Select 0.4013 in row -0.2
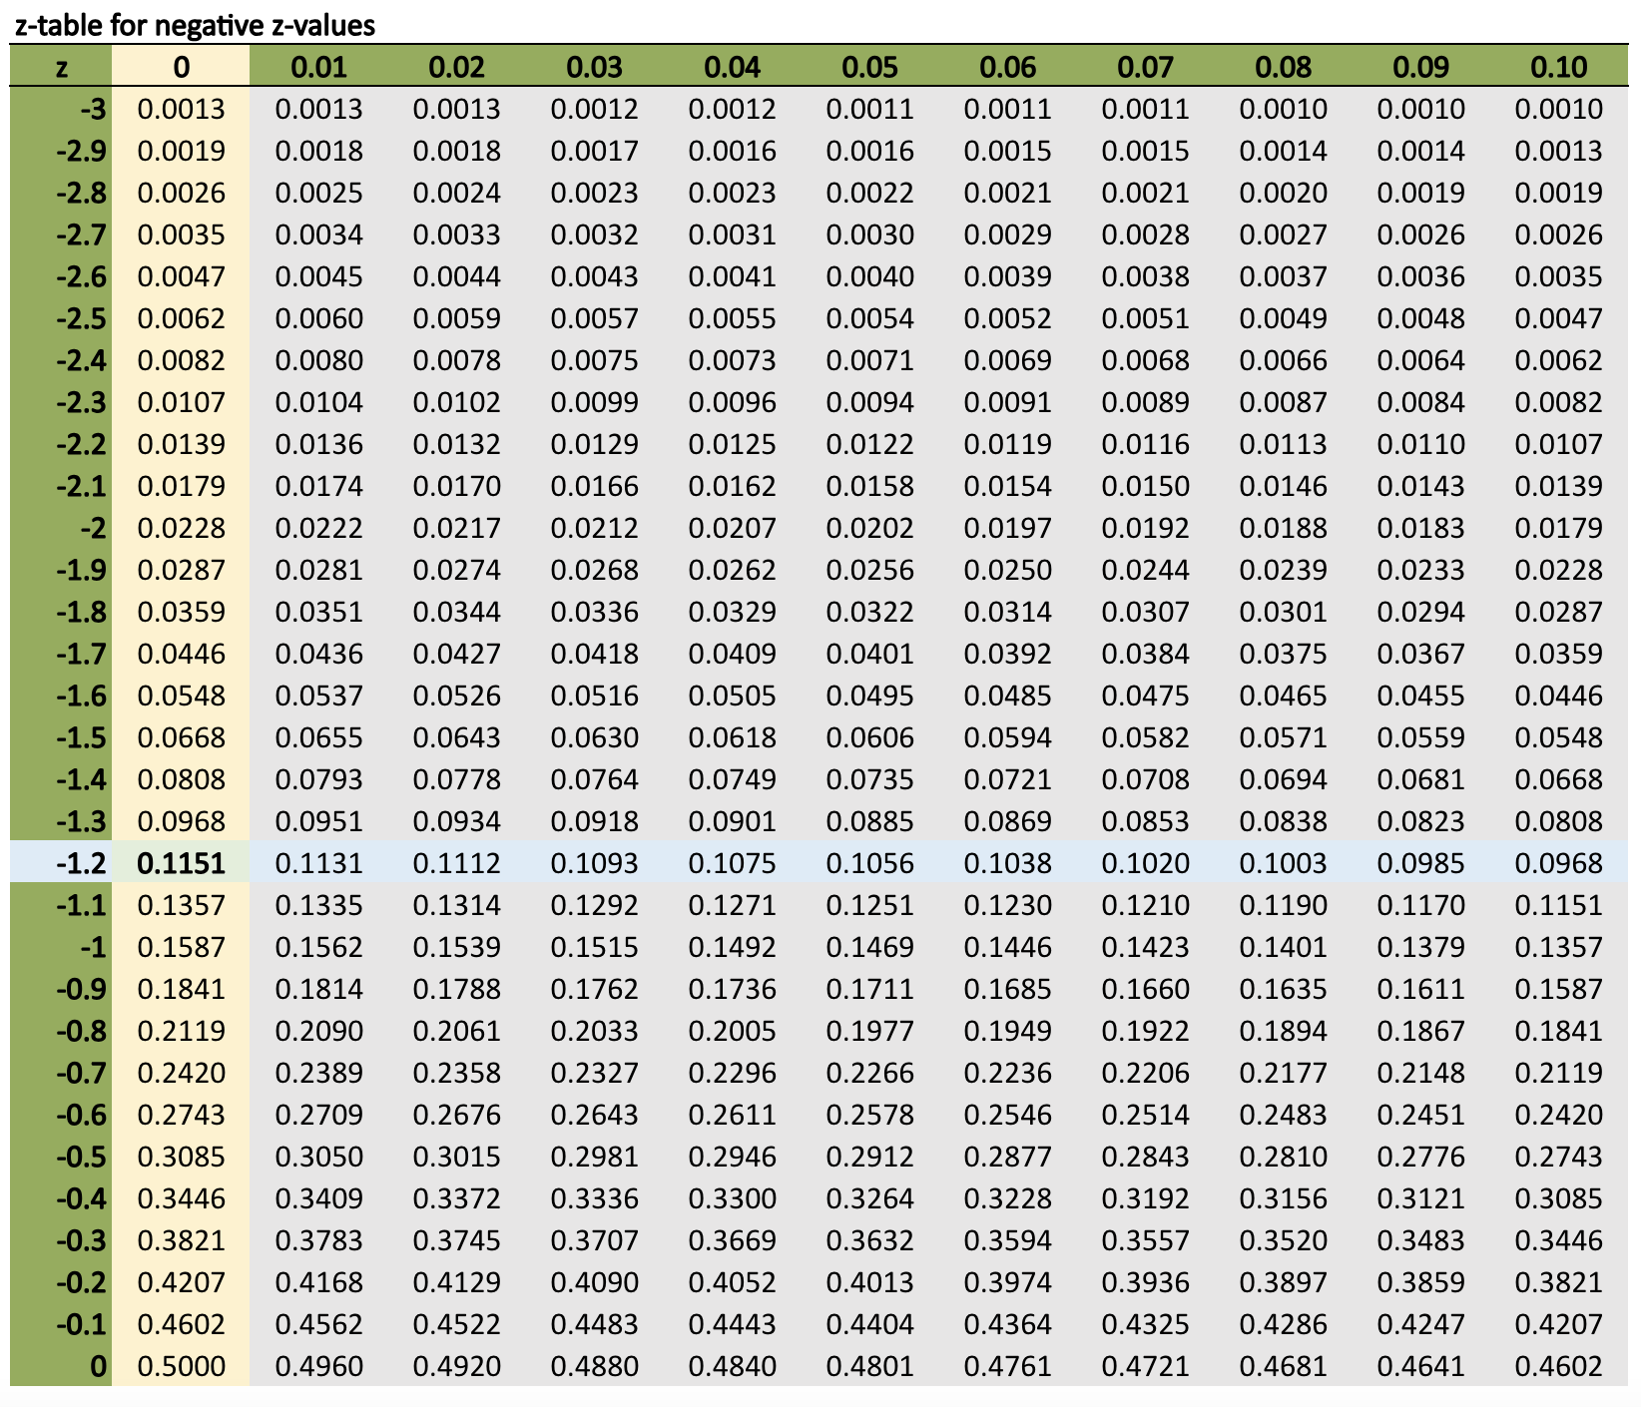This screenshot has width=1641, height=1407. click(x=869, y=1282)
